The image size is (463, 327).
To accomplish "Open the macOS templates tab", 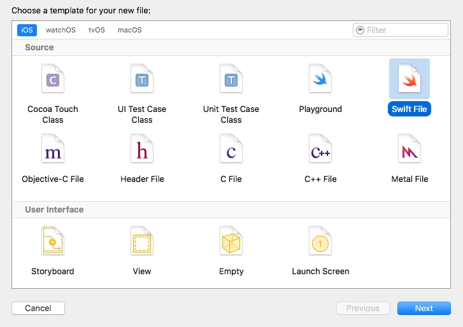I will [x=130, y=30].
